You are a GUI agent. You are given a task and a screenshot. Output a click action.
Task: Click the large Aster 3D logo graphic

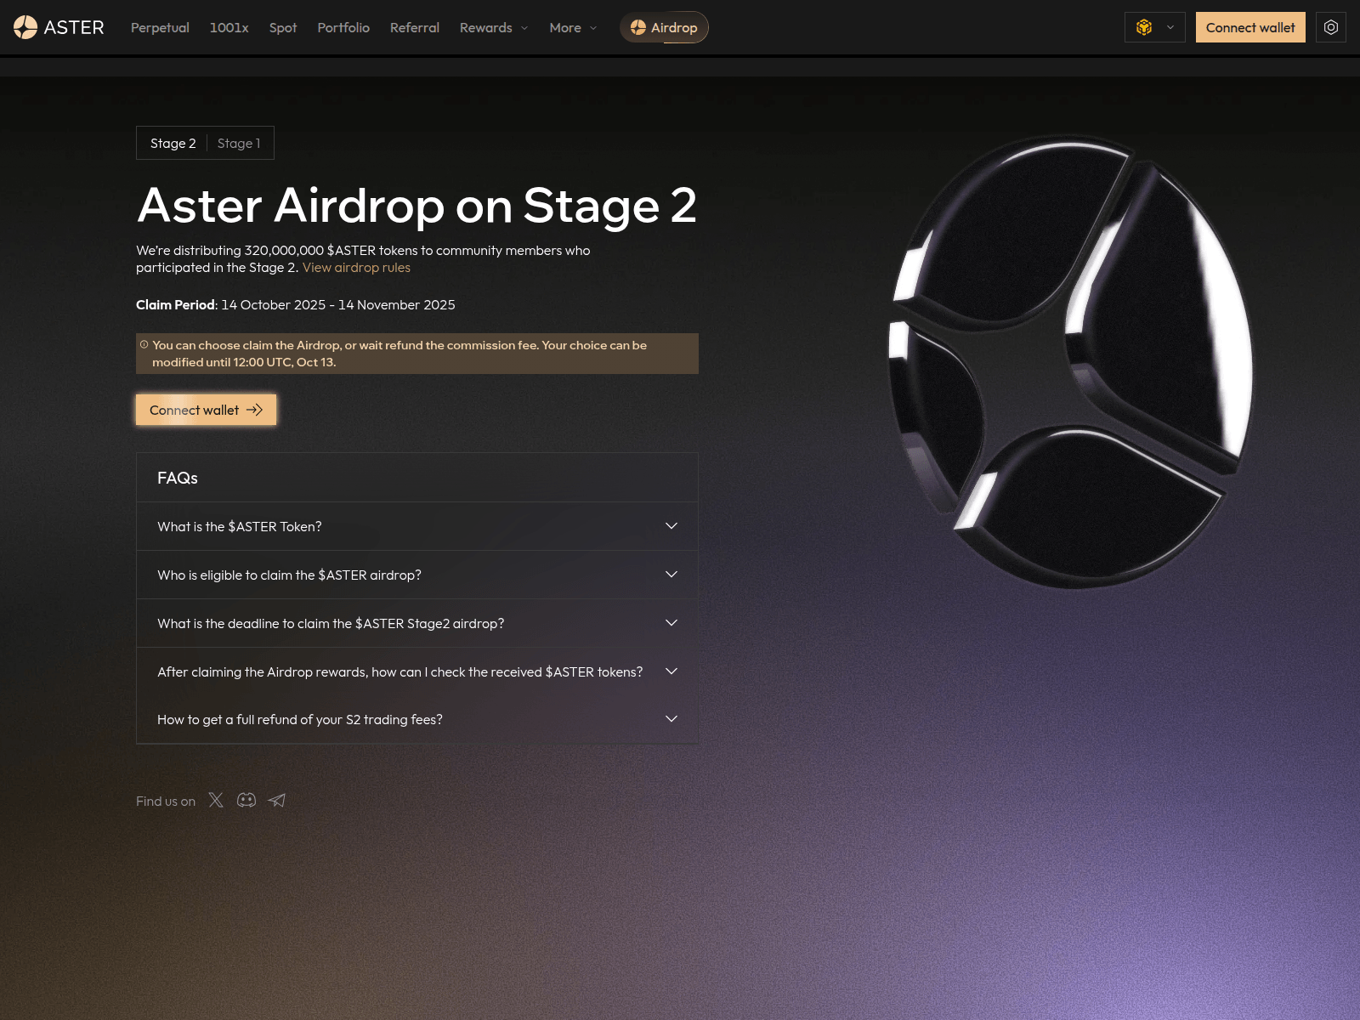pos(1071,361)
